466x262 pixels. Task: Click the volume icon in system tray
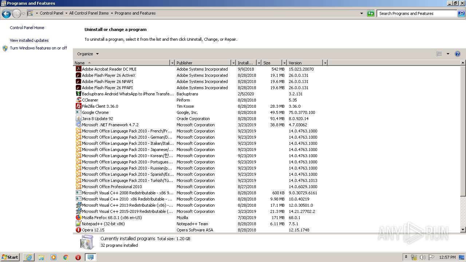click(x=422, y=257)
